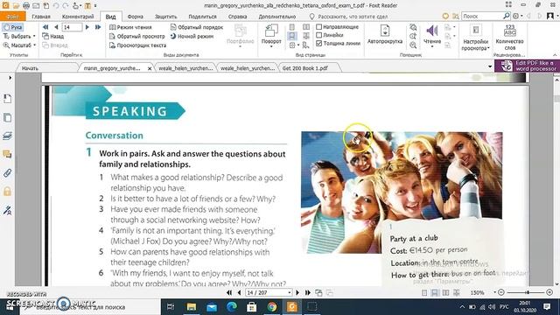Open the Поворот rotate view dropdown
This screenshot has width=560, height=315.
tap(271, 36)
